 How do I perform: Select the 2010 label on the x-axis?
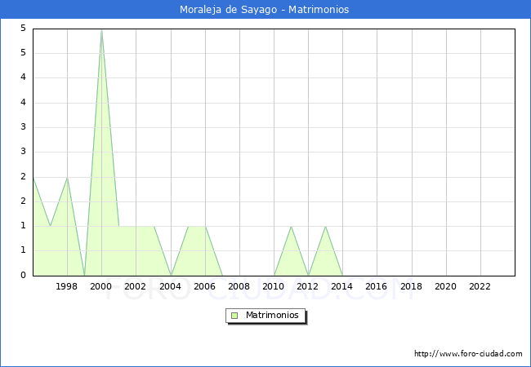tap(274, 286)
